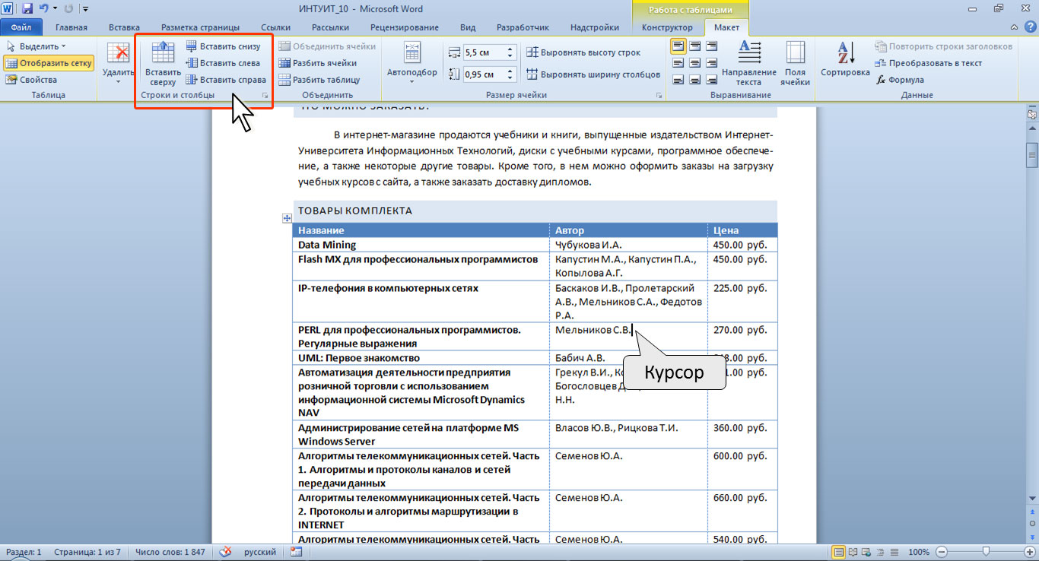Click Выровнять ширину столбцов
Image resolution: width=1039 pixels, height=561 pixels.
click(593, 74)
